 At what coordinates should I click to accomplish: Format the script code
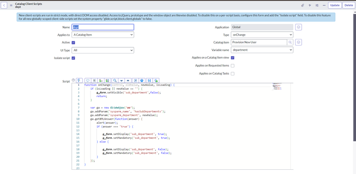point(95,81)
